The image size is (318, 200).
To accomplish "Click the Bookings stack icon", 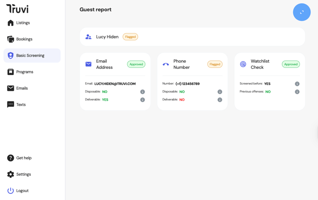I will click(10, 39).
